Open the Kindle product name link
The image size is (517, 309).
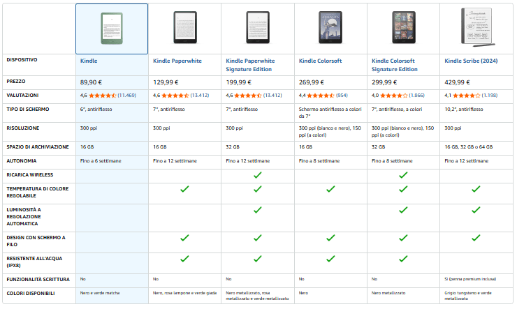88,61
